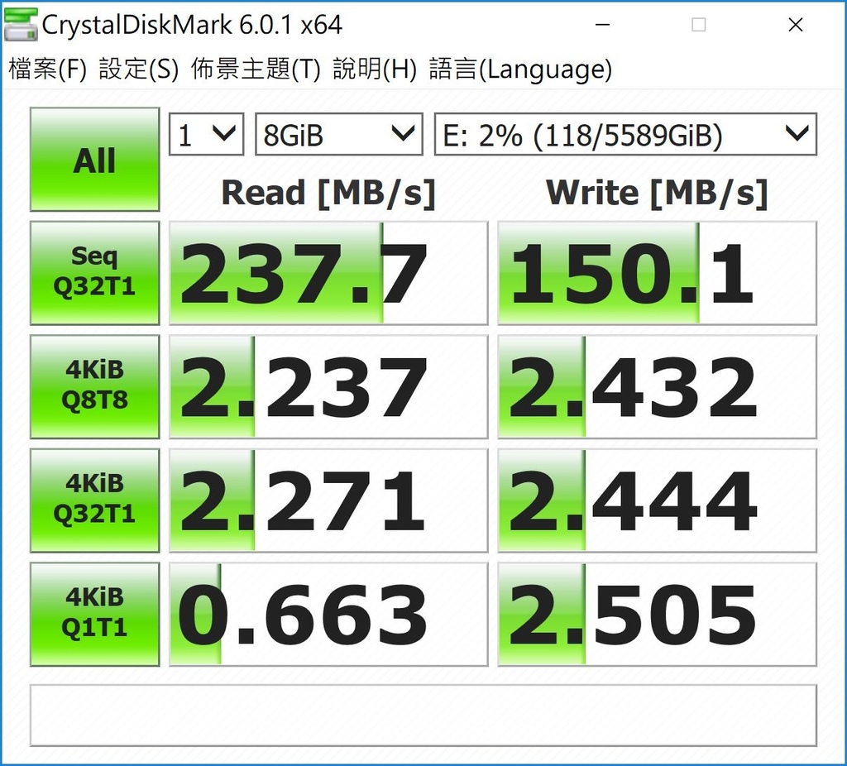Click the Read [MB/s] column header

[x=328, y=193]
